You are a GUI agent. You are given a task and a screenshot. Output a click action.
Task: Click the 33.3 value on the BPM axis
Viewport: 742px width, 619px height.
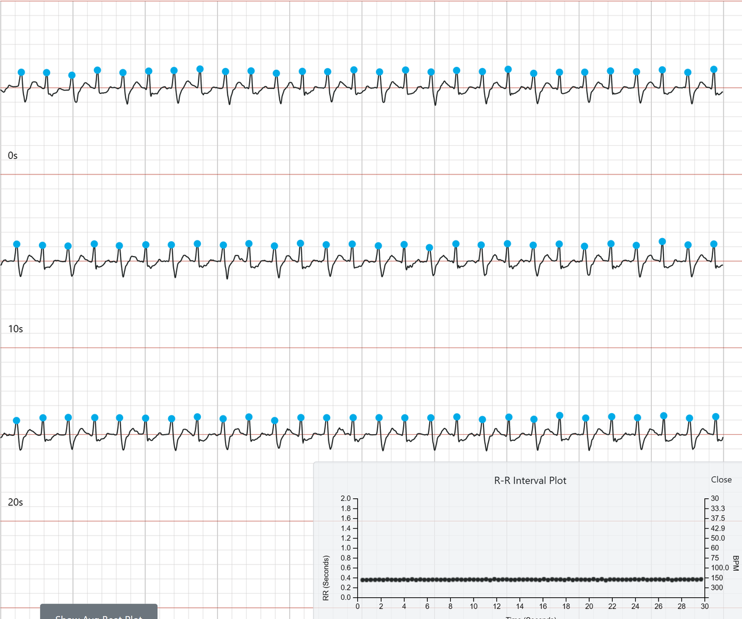[x=718, y=508]
